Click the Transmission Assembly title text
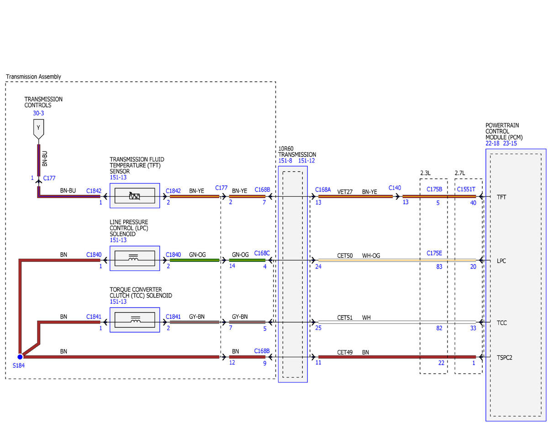Viewport: 548px width, 423px height. [x=33, y=77]
